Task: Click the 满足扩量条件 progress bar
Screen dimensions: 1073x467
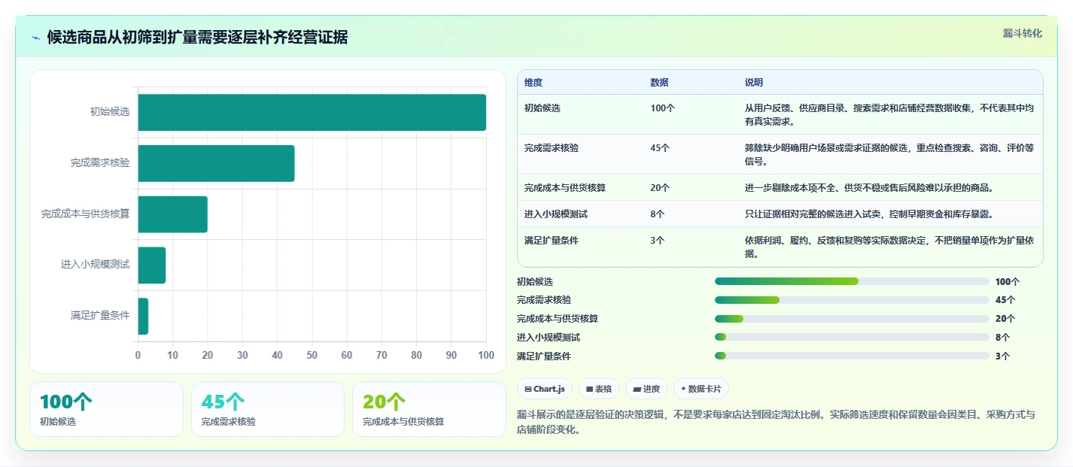Action: pyautogui.click(x=852, y=356)
